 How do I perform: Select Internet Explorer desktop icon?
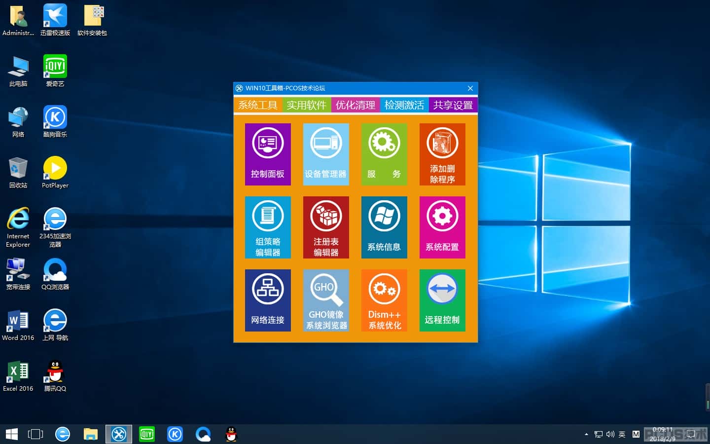(x=18, y=227)
